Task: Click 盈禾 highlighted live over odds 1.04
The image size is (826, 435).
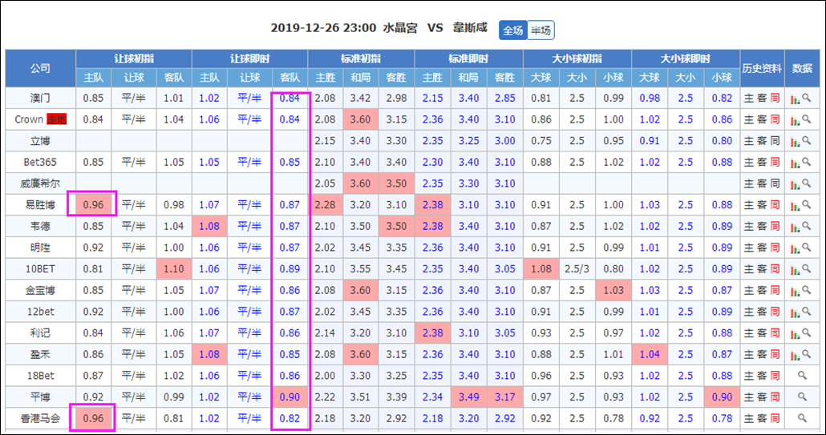Action: coord(650,355)
